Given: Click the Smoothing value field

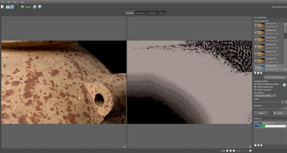Looking at the screenshot, I should (283, 109).
